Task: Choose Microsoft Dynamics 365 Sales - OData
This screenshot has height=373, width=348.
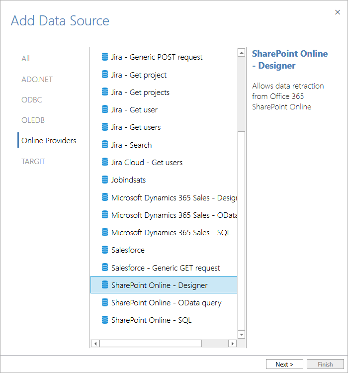Action: pyautogui.click(x=164, y=215)
